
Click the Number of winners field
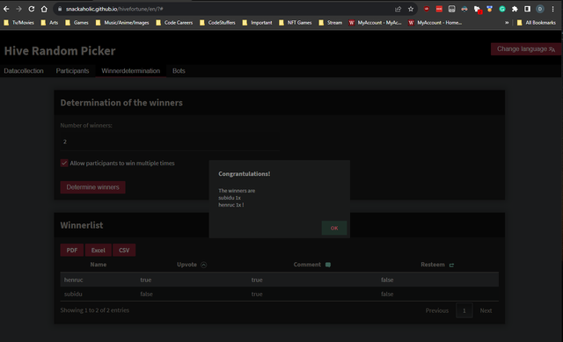pyautogui.click(x=170, y=142)
